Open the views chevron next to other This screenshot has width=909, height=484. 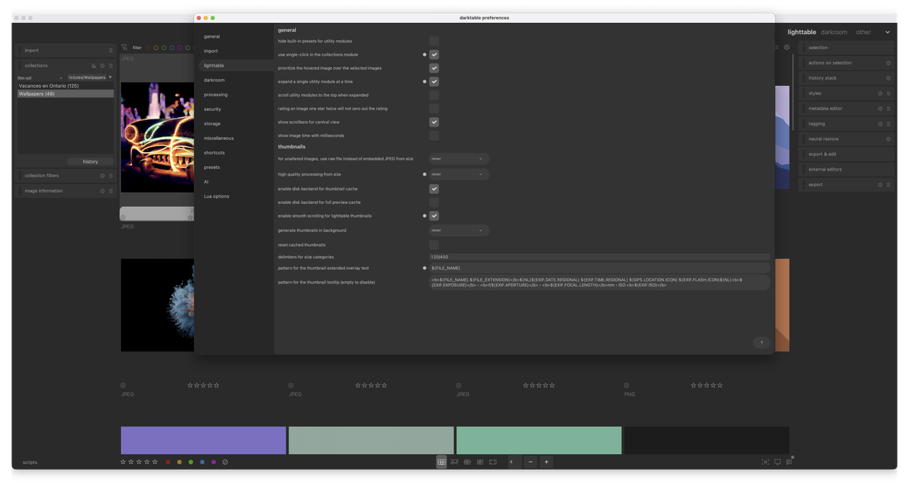tap(887, 32)
